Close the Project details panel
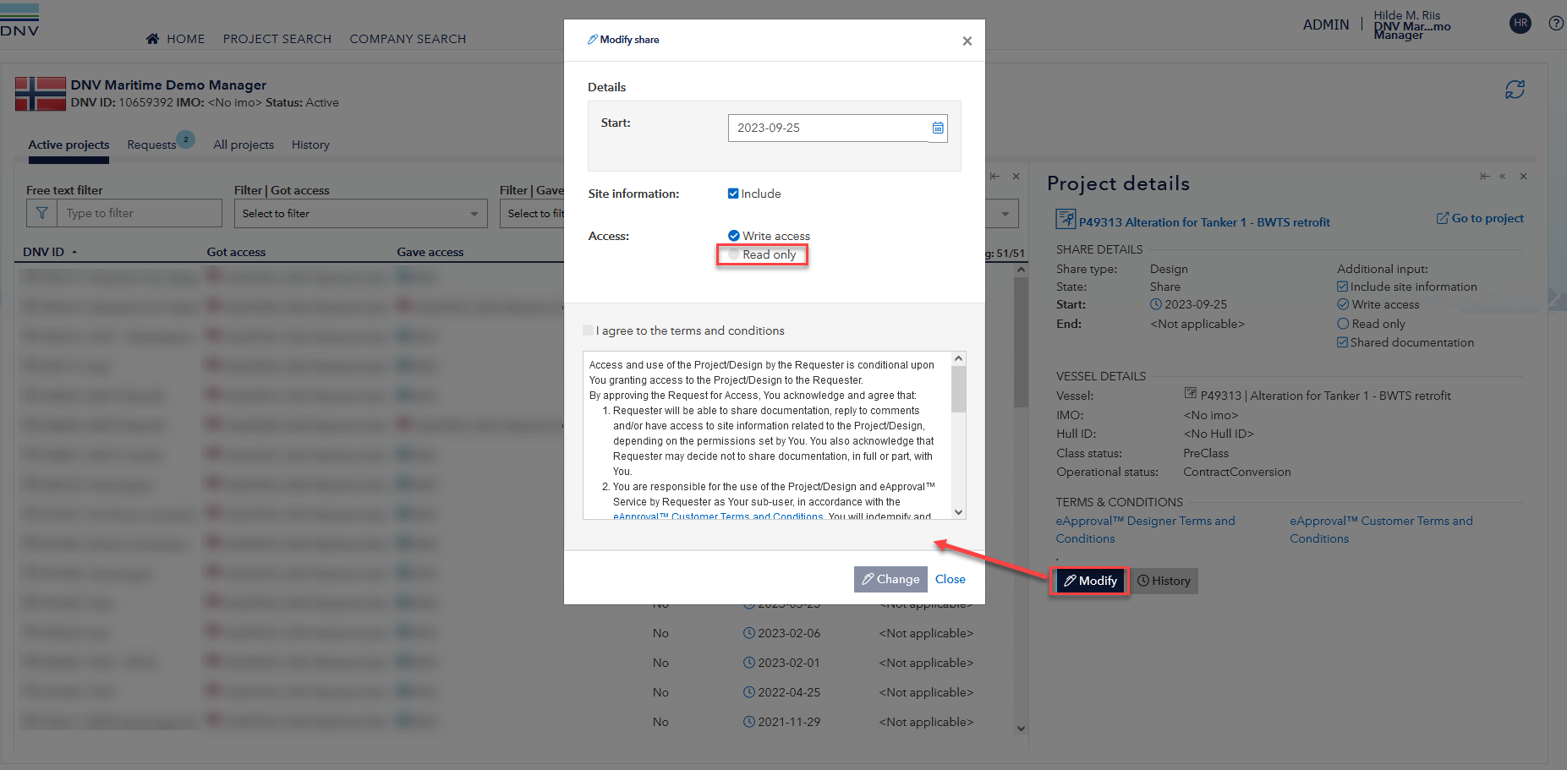Viewport: 1567px width, 770px height. click(1523, 177)
